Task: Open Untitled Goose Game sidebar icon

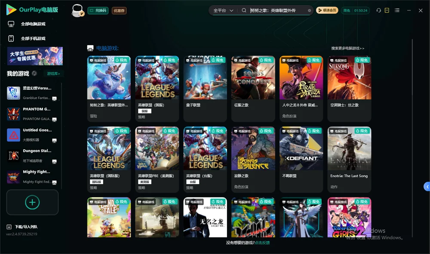Action: [13, 135]
